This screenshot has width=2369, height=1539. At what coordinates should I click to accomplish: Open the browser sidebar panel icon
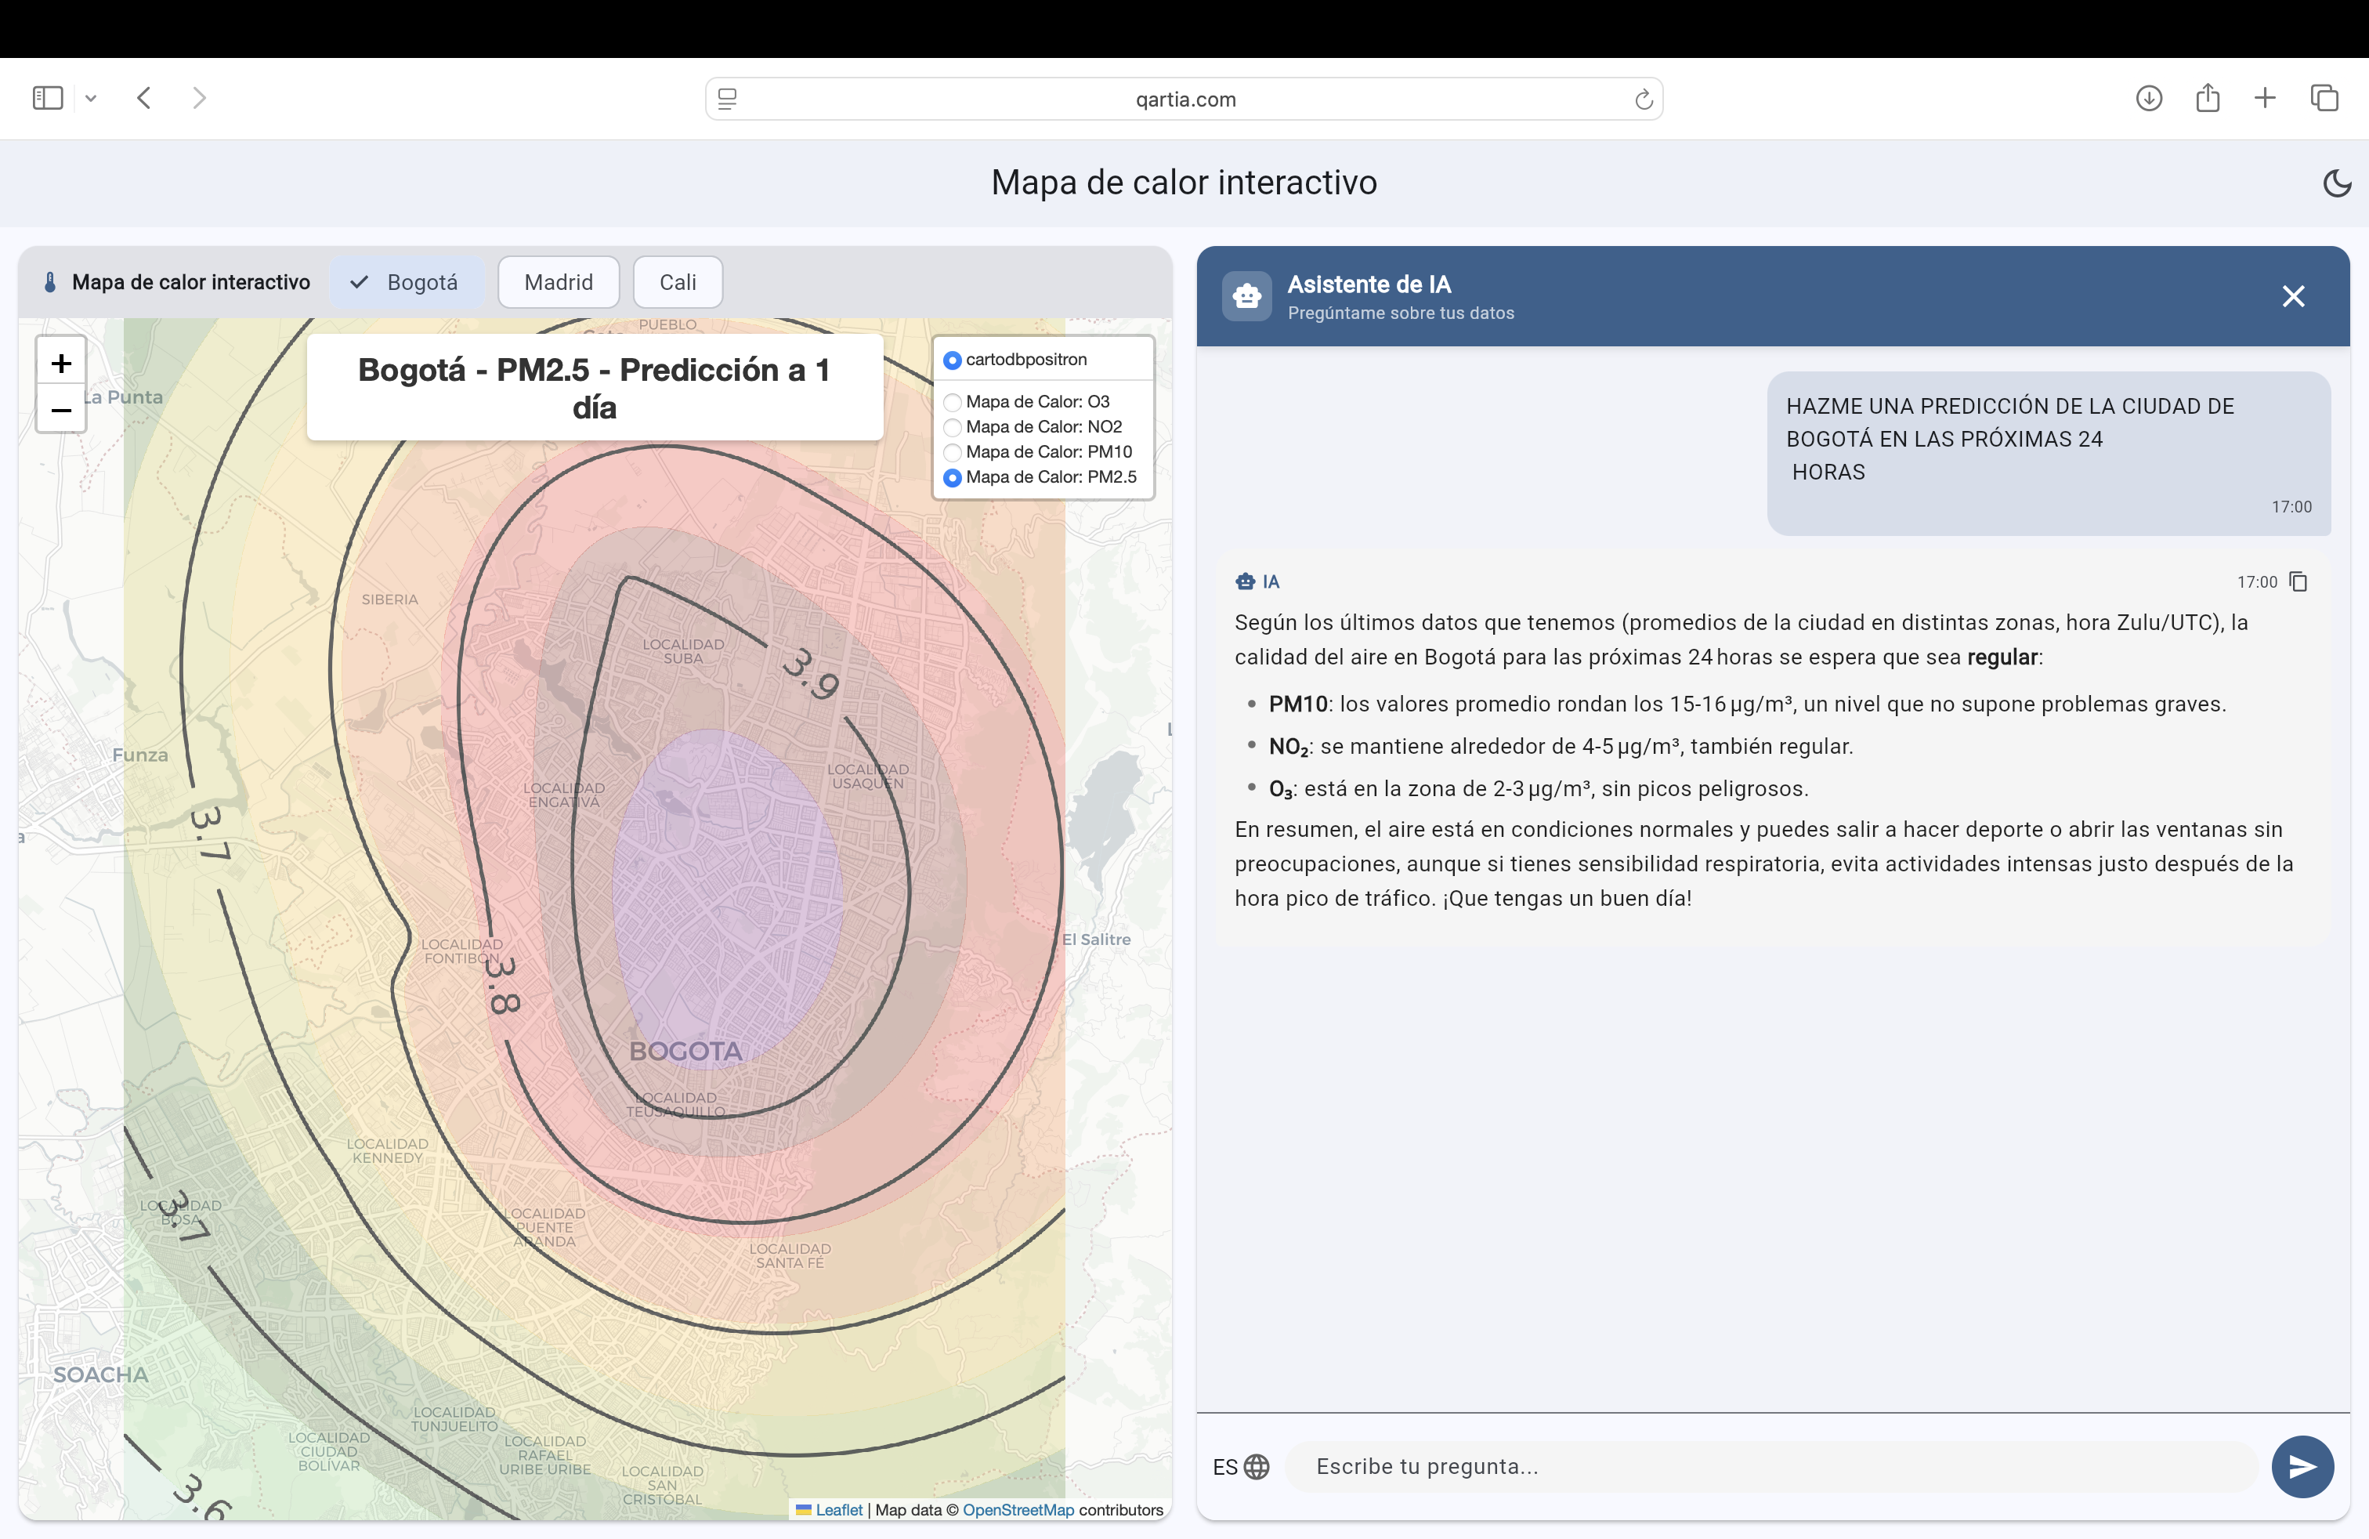(x=48, y=97)
